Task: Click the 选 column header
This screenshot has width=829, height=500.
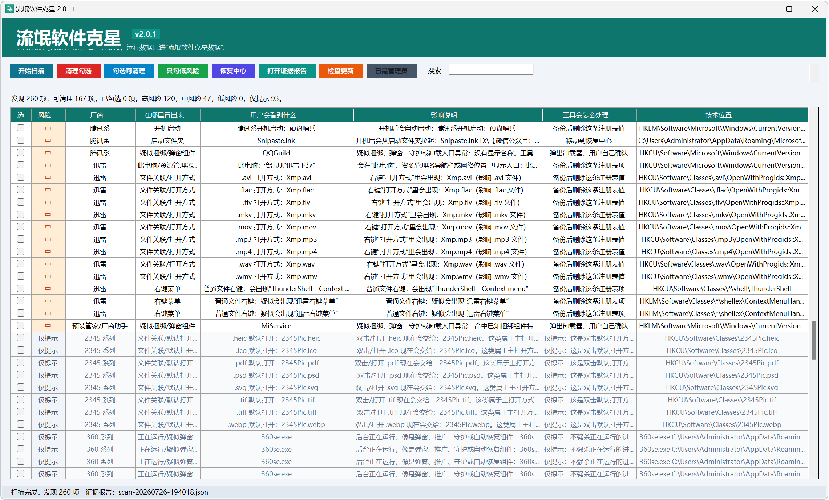Action: [21, 115]
